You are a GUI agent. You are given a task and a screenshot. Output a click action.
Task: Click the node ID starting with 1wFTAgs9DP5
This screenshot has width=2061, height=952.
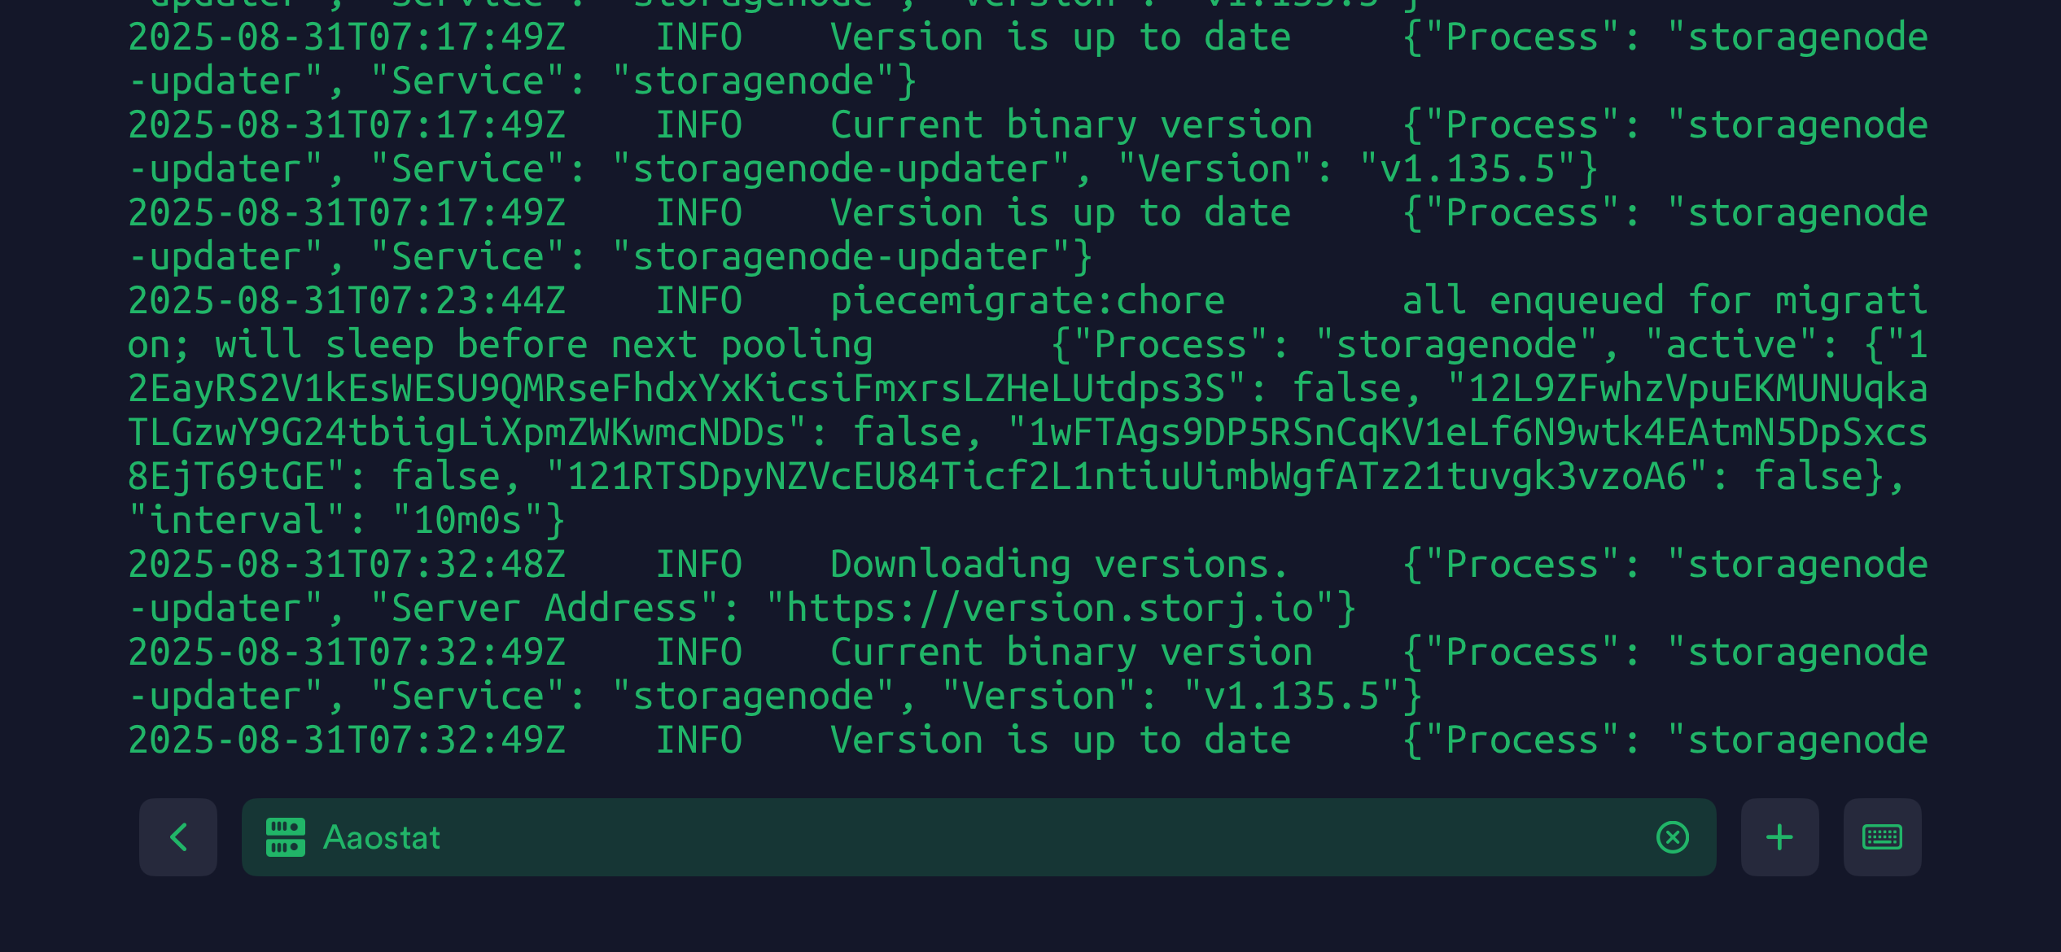click(x=1478, y=433)
